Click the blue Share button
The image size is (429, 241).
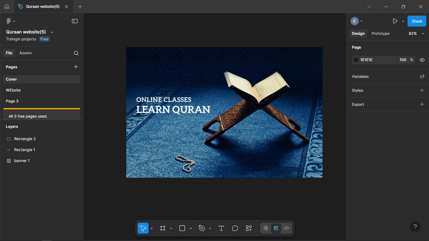[416, 21]
